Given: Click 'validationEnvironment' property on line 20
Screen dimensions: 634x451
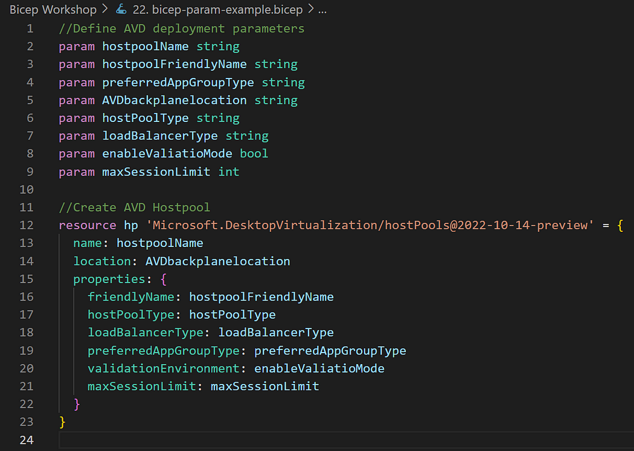Looking at the screenshot, I should click(x=164, y=368).
